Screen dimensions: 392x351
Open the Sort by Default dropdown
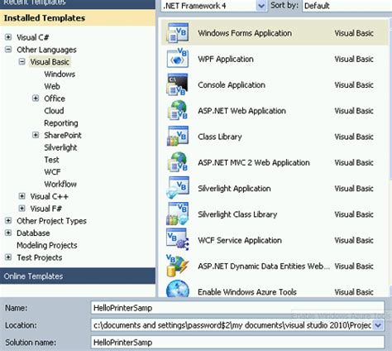(347, 6)
